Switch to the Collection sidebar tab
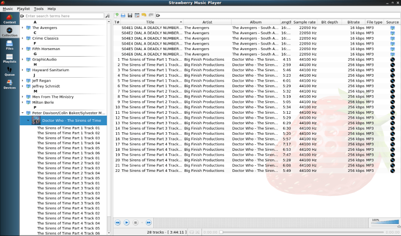 [10, 32]
